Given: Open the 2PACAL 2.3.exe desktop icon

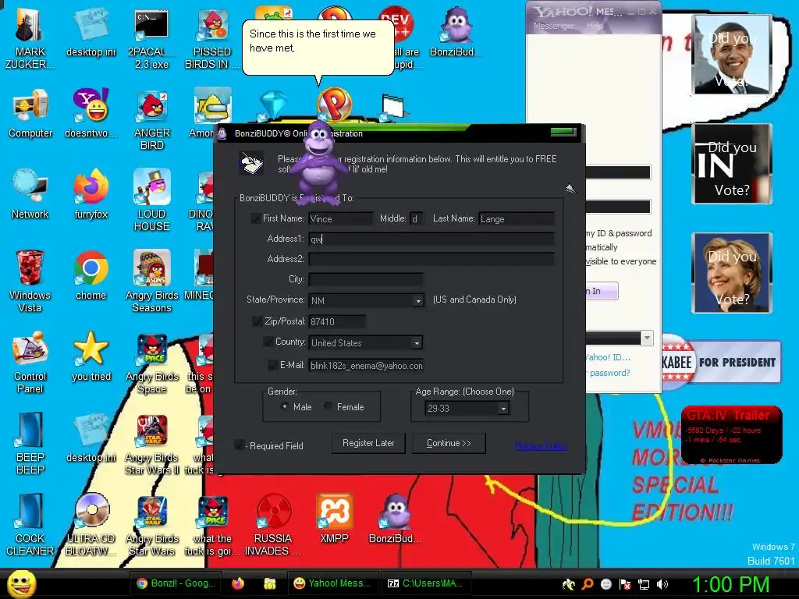Looking at the screenshot, I should click(151, 38).
